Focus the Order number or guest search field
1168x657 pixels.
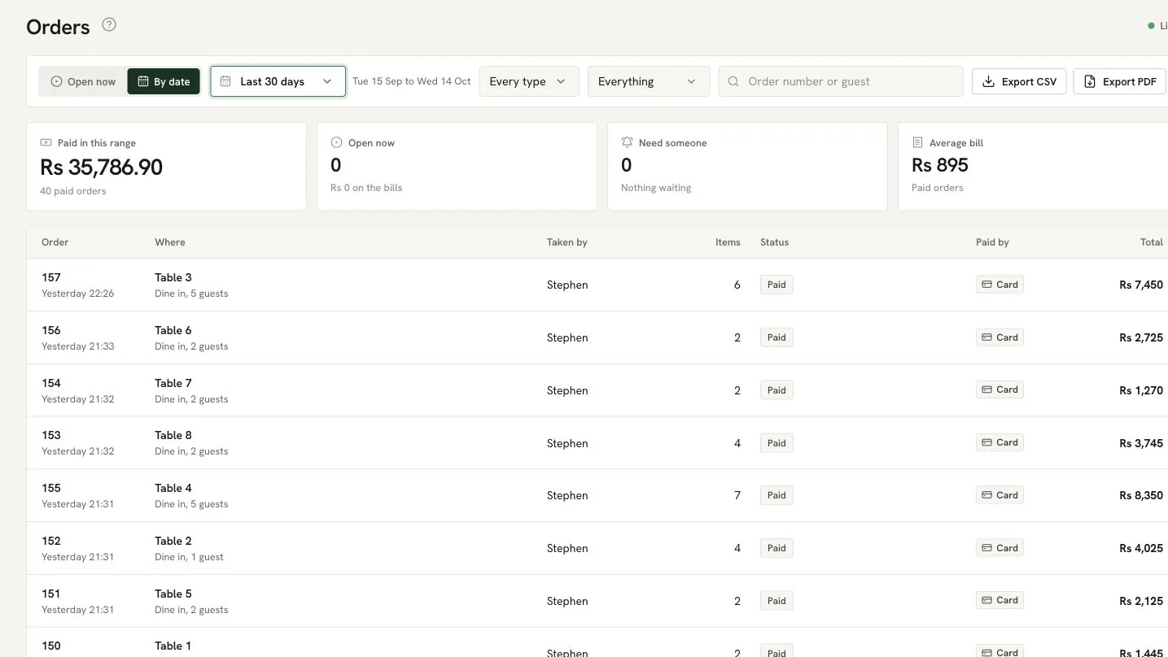click(841, 81)
